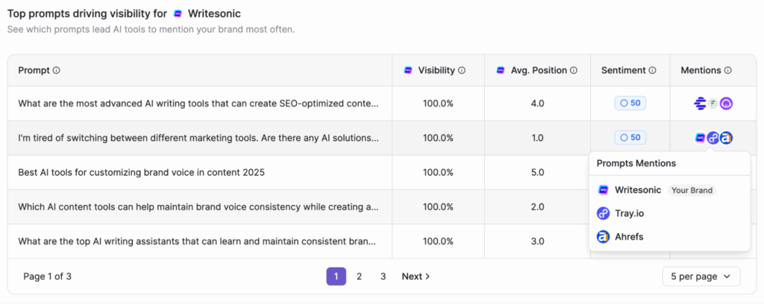Click average position value 5.0
Viewport: 764px width, 304px height.
pyautogui.click(x=537, y=172)
